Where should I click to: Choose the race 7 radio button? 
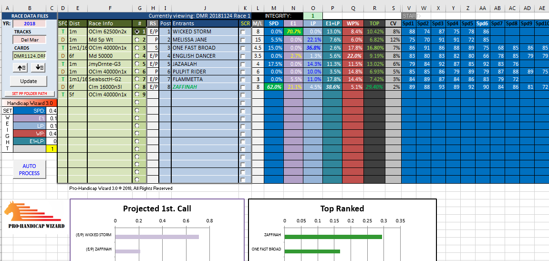pos(138,80)
